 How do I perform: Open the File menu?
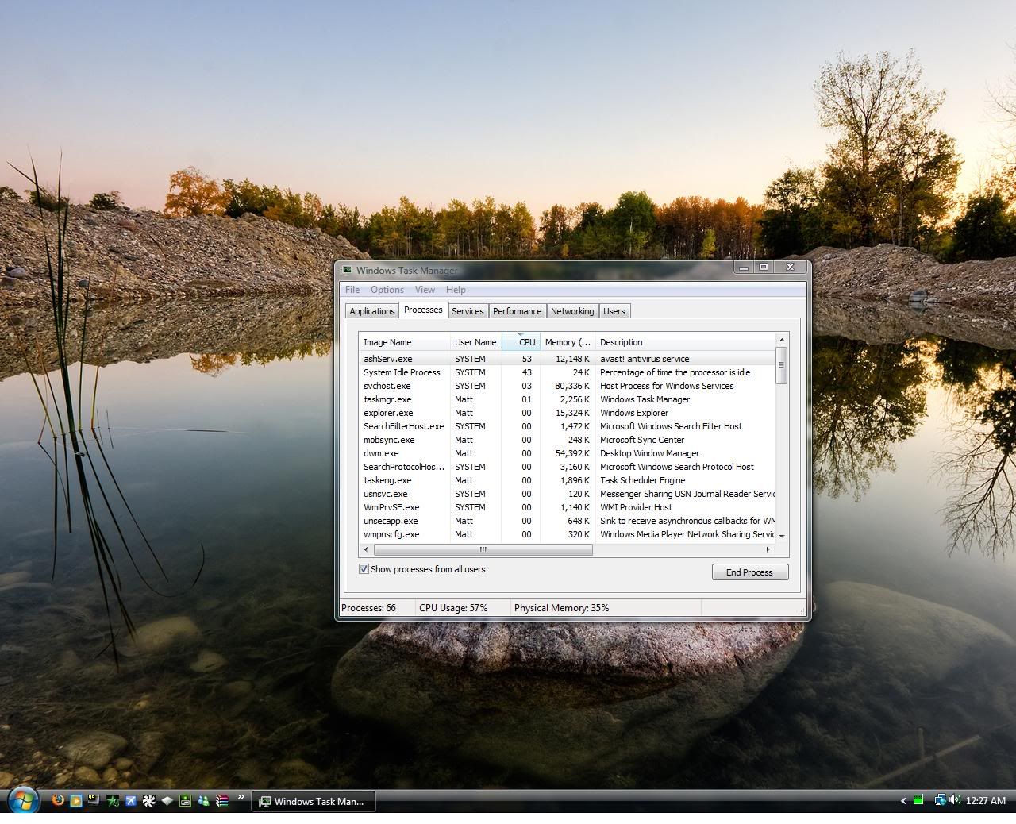tap(352, 290)
